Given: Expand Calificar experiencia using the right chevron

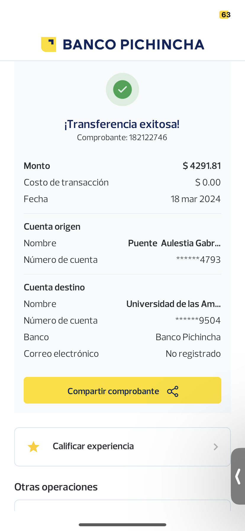Looking at the screenshot, I should 216,447.
